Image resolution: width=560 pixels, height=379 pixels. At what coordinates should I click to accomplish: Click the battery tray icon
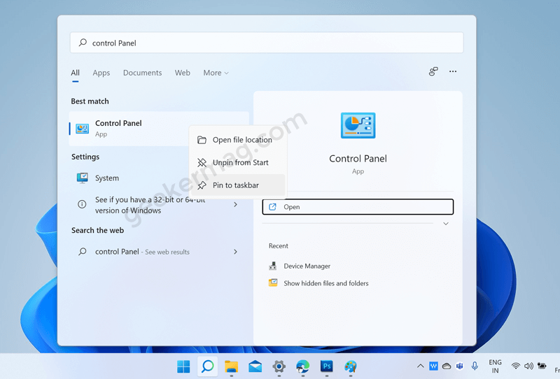coord(542,366)
